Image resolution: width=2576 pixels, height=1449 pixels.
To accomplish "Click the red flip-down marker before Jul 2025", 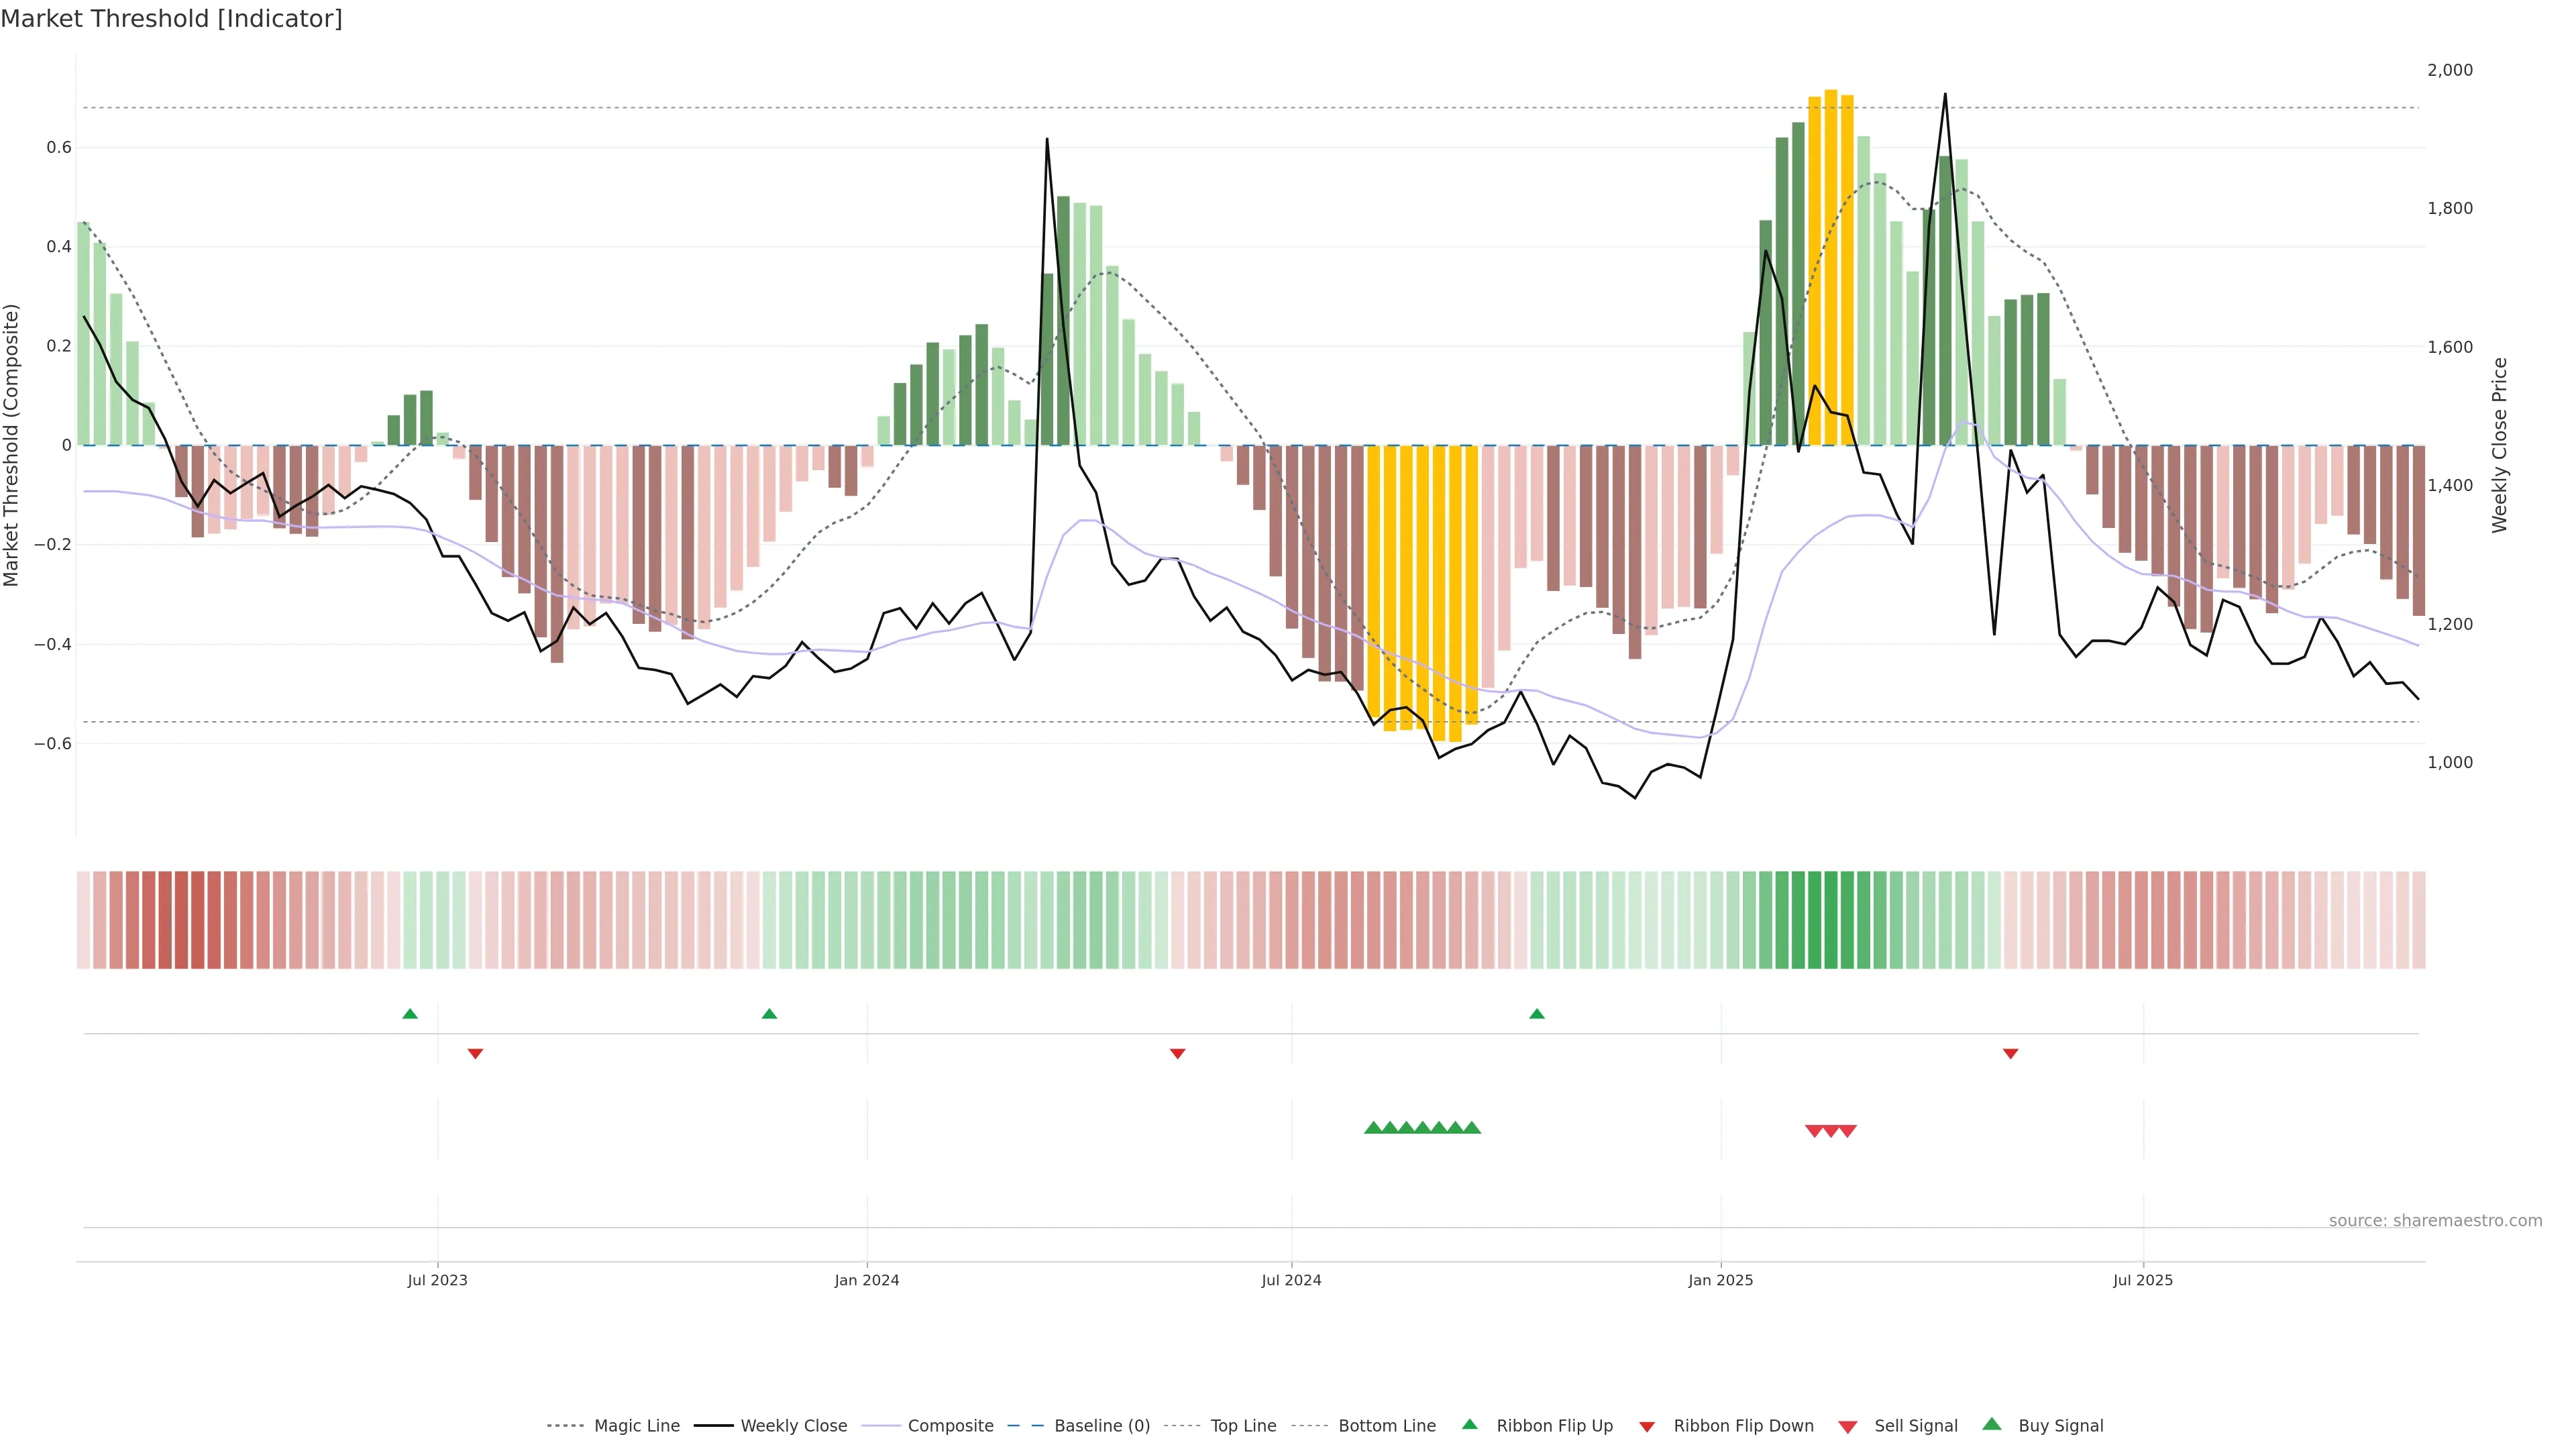I will [x=2010, y=1054].
